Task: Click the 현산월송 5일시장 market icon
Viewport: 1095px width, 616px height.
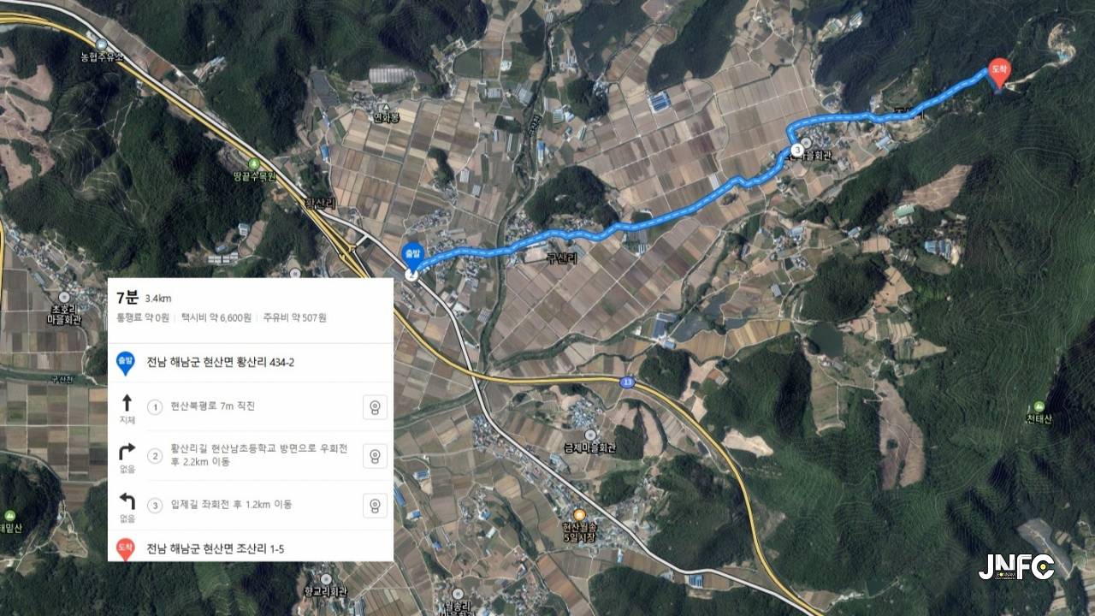Action: click(x=579, y=514)
